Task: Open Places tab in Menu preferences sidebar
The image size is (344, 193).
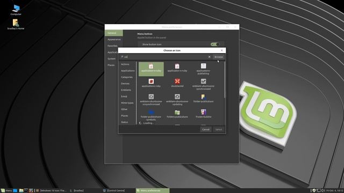Action: coord(111,65)
